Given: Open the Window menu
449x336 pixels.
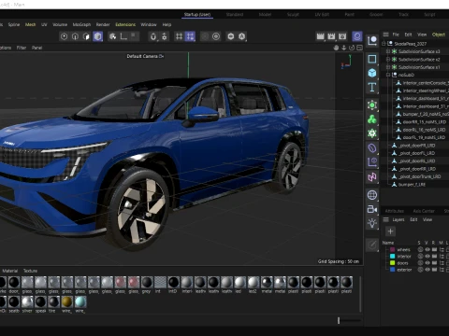Looking at the screenshot, I should (x=149, y=24).
